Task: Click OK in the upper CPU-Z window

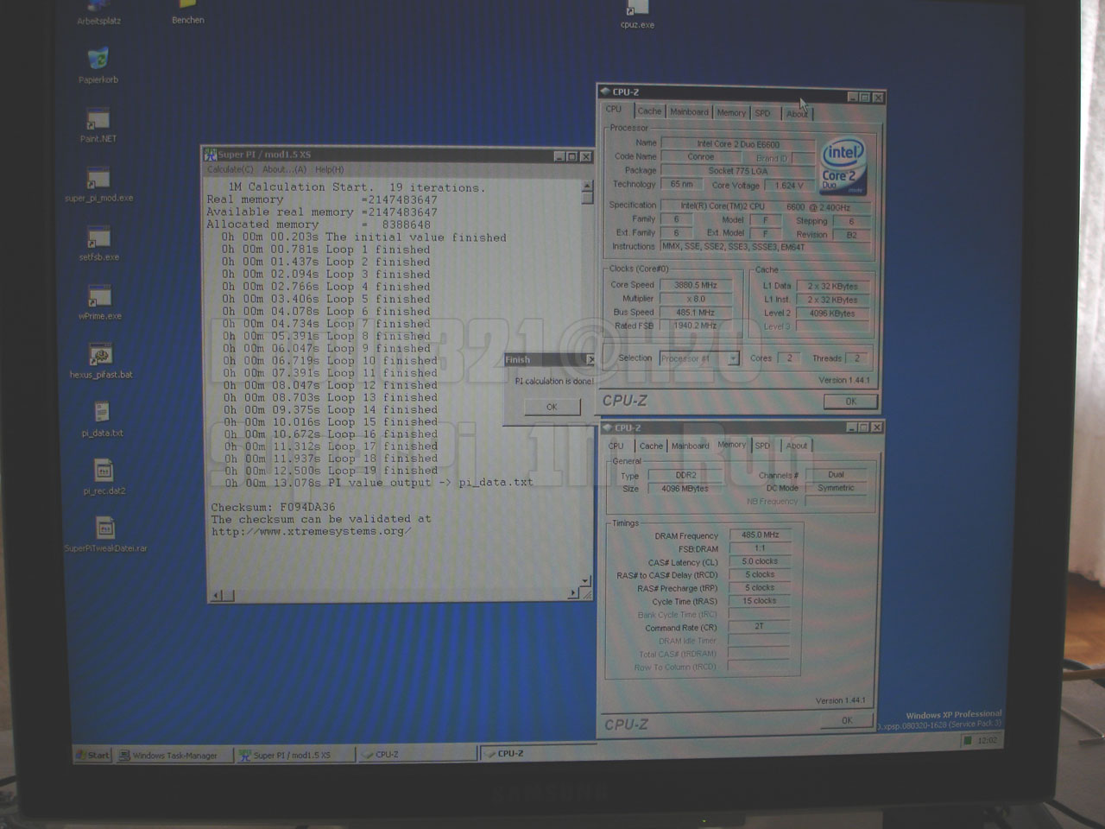Action: pyautogui.click(x=850, y=402)
